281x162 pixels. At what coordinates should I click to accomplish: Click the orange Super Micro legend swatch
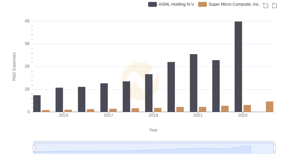coord(203,4)
